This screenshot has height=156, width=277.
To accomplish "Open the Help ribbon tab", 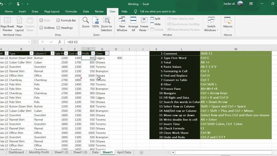I will [x=124, y=12].
